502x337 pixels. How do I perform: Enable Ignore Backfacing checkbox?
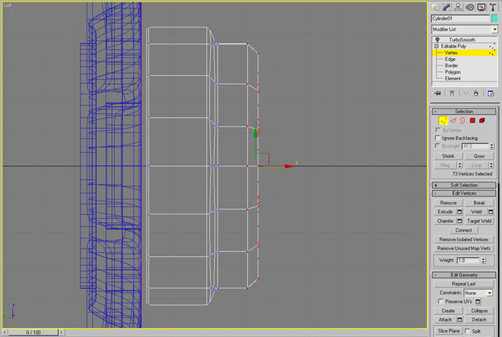pos(438,138)
